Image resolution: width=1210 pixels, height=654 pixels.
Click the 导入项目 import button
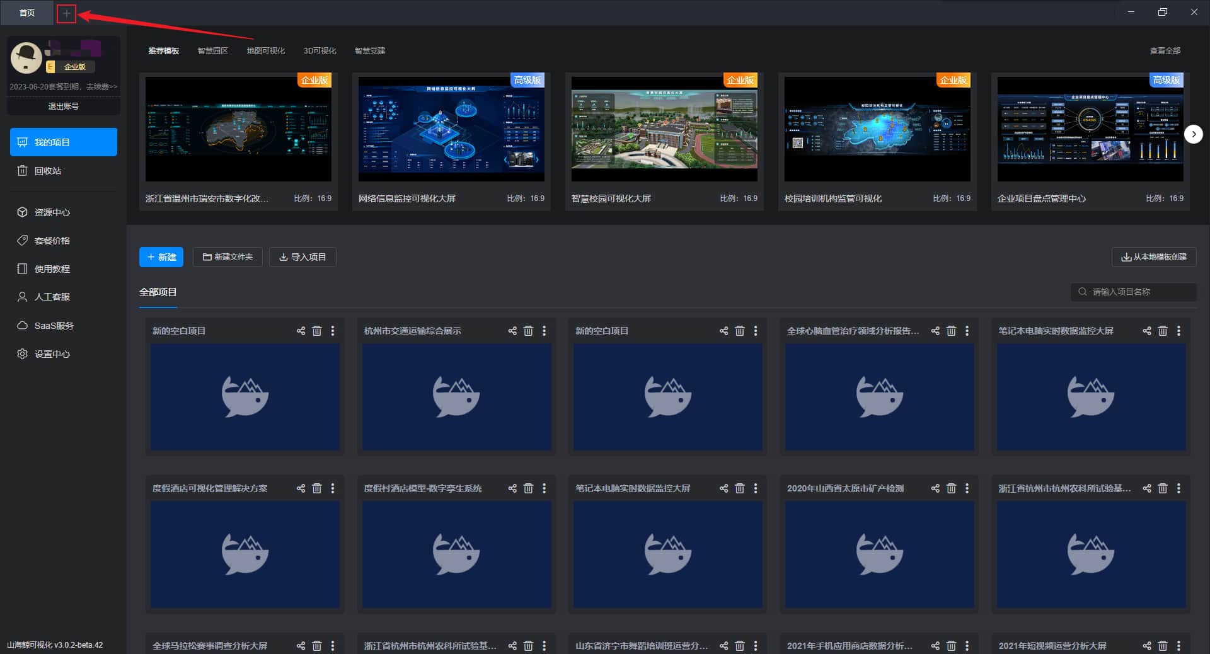pos(302,257)
